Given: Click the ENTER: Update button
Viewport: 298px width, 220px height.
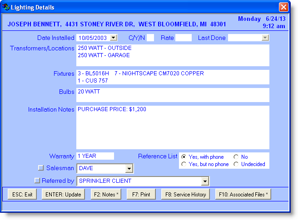Looking at the screenshot, I should point(63,195).
